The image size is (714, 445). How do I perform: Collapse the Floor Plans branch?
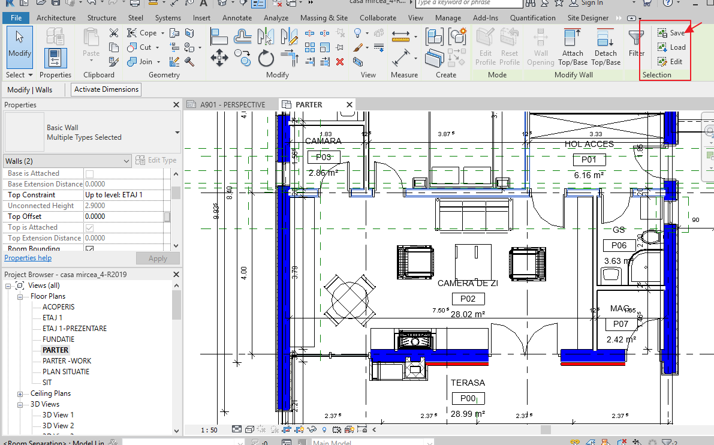pyautogui.click(x=19, y=296)
